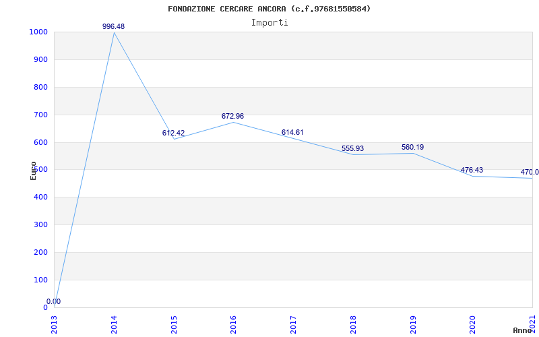This screenshot has width=539, height=337.
Task: Click the x-axis year 2020
Action: [473, 325]
